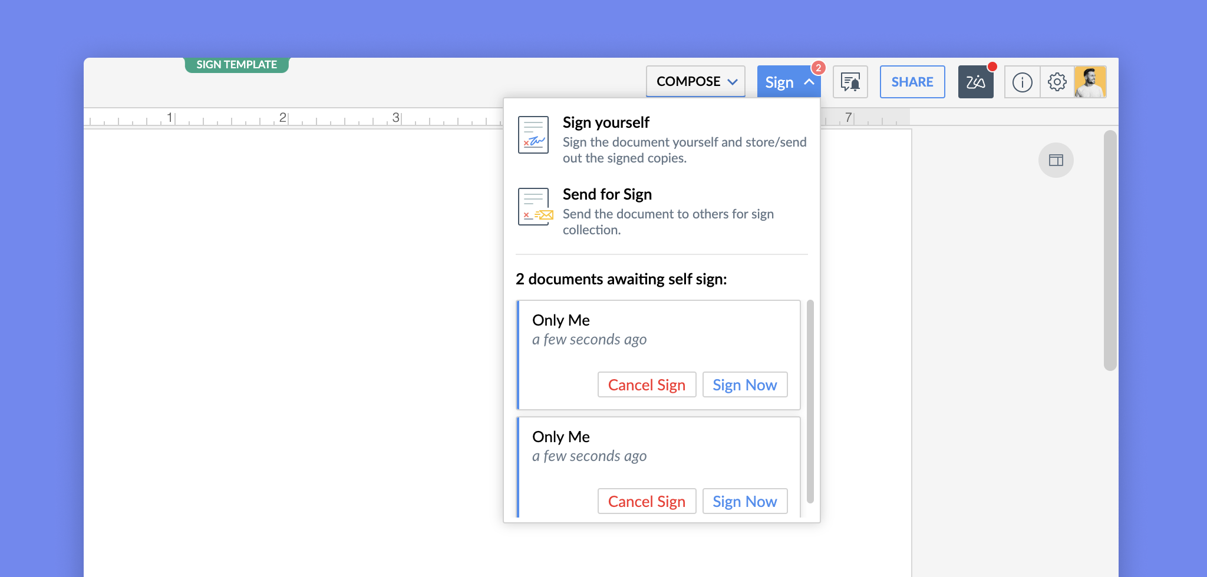
Task: Cancel Sign for the first document
Action: click(x=647, y=385)
